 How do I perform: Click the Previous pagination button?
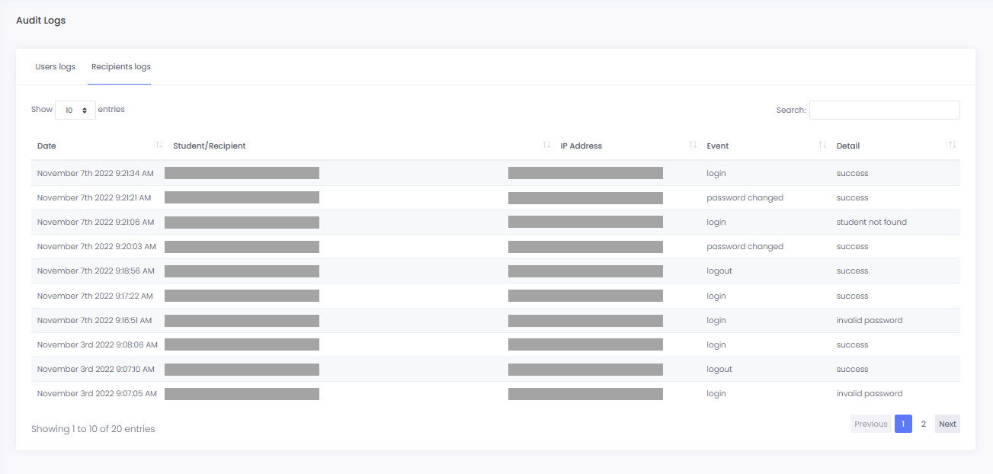[870, 424]
